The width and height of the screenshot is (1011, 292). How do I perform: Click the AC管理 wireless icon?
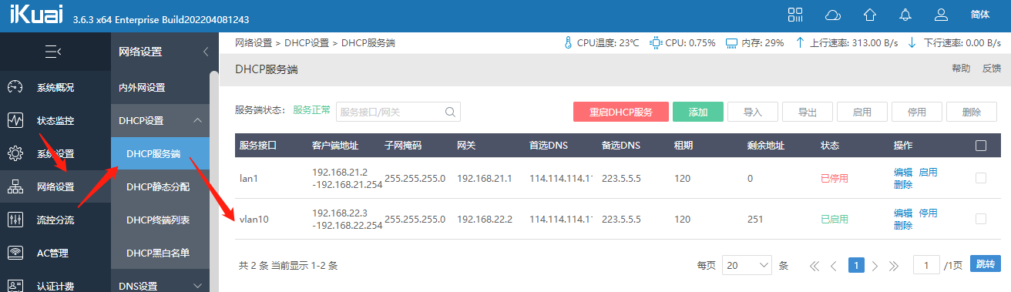pyautogui.click(x=15, y=253)
